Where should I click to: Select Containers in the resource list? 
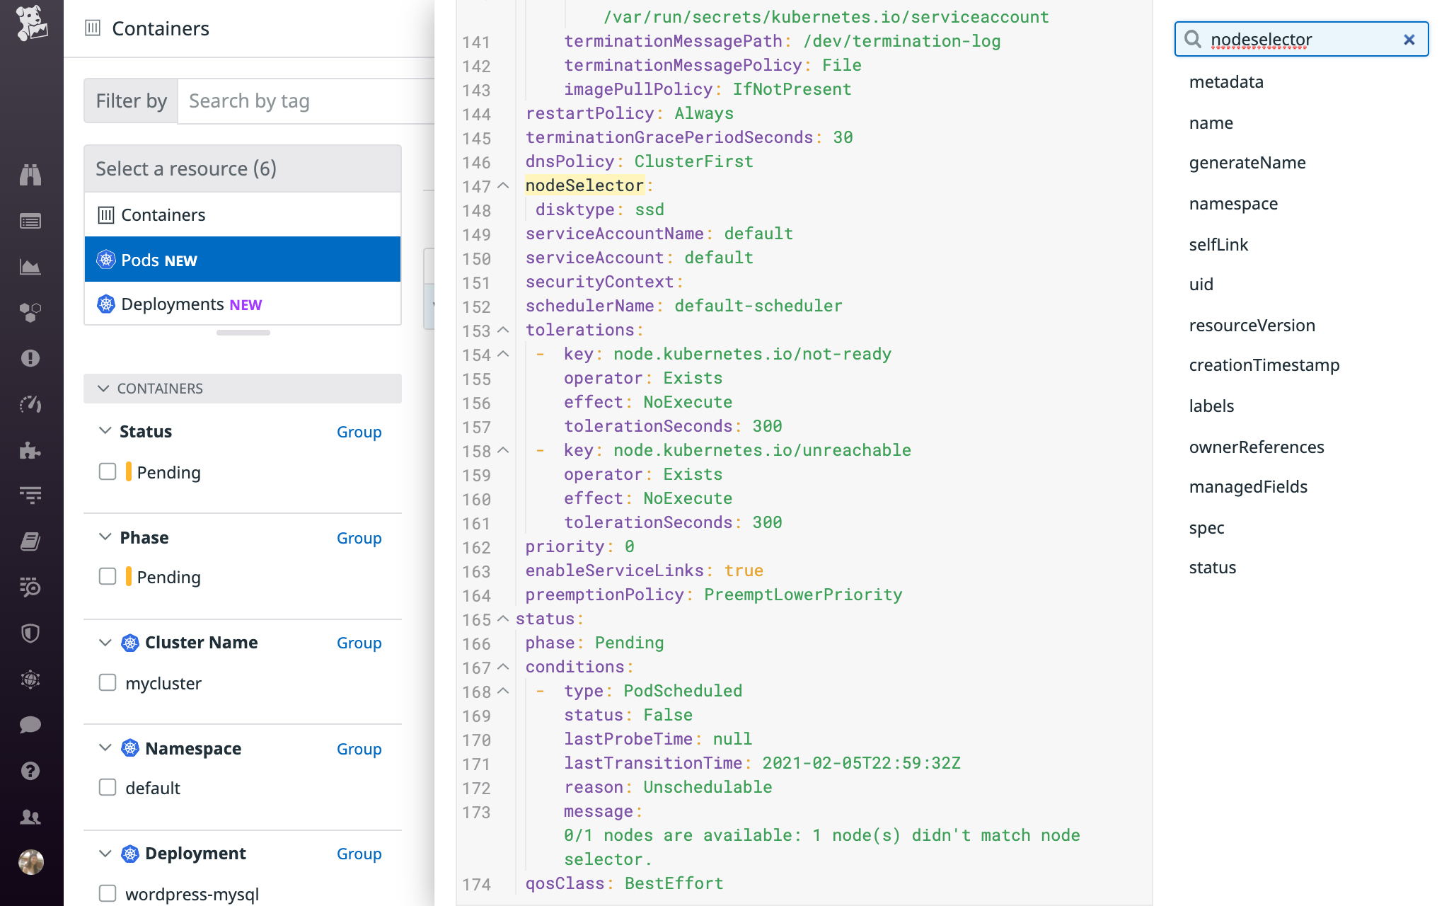point(163,214)
